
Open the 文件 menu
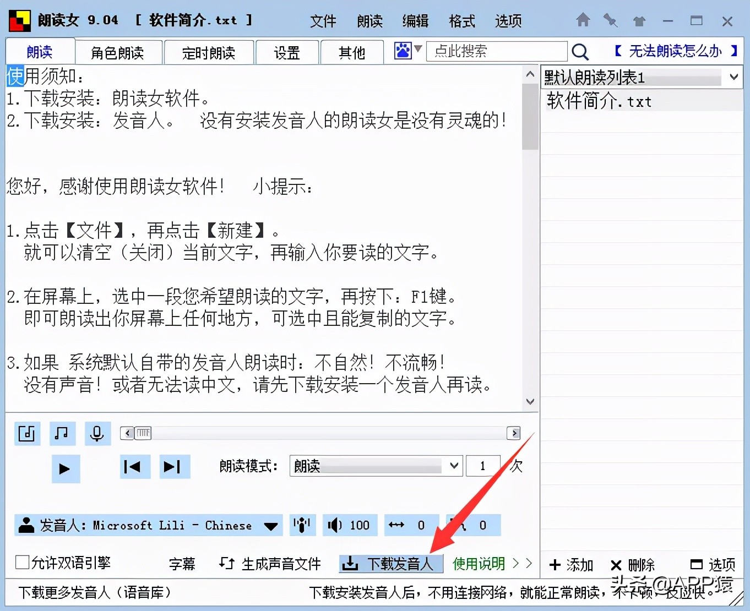[x=323, y=21]
